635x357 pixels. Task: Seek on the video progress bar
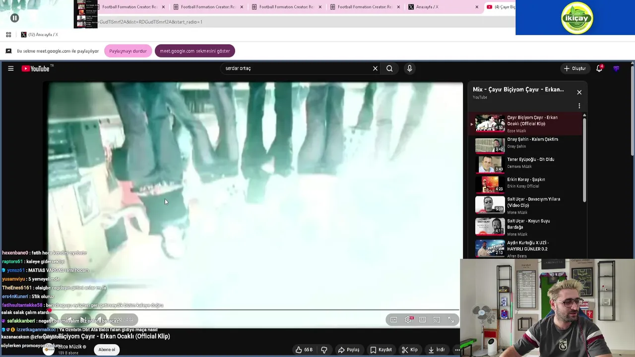pos(254,310)
